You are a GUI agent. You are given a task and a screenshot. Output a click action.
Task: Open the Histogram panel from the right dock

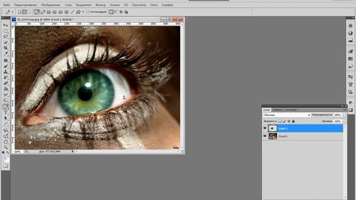tap(350, 41)
